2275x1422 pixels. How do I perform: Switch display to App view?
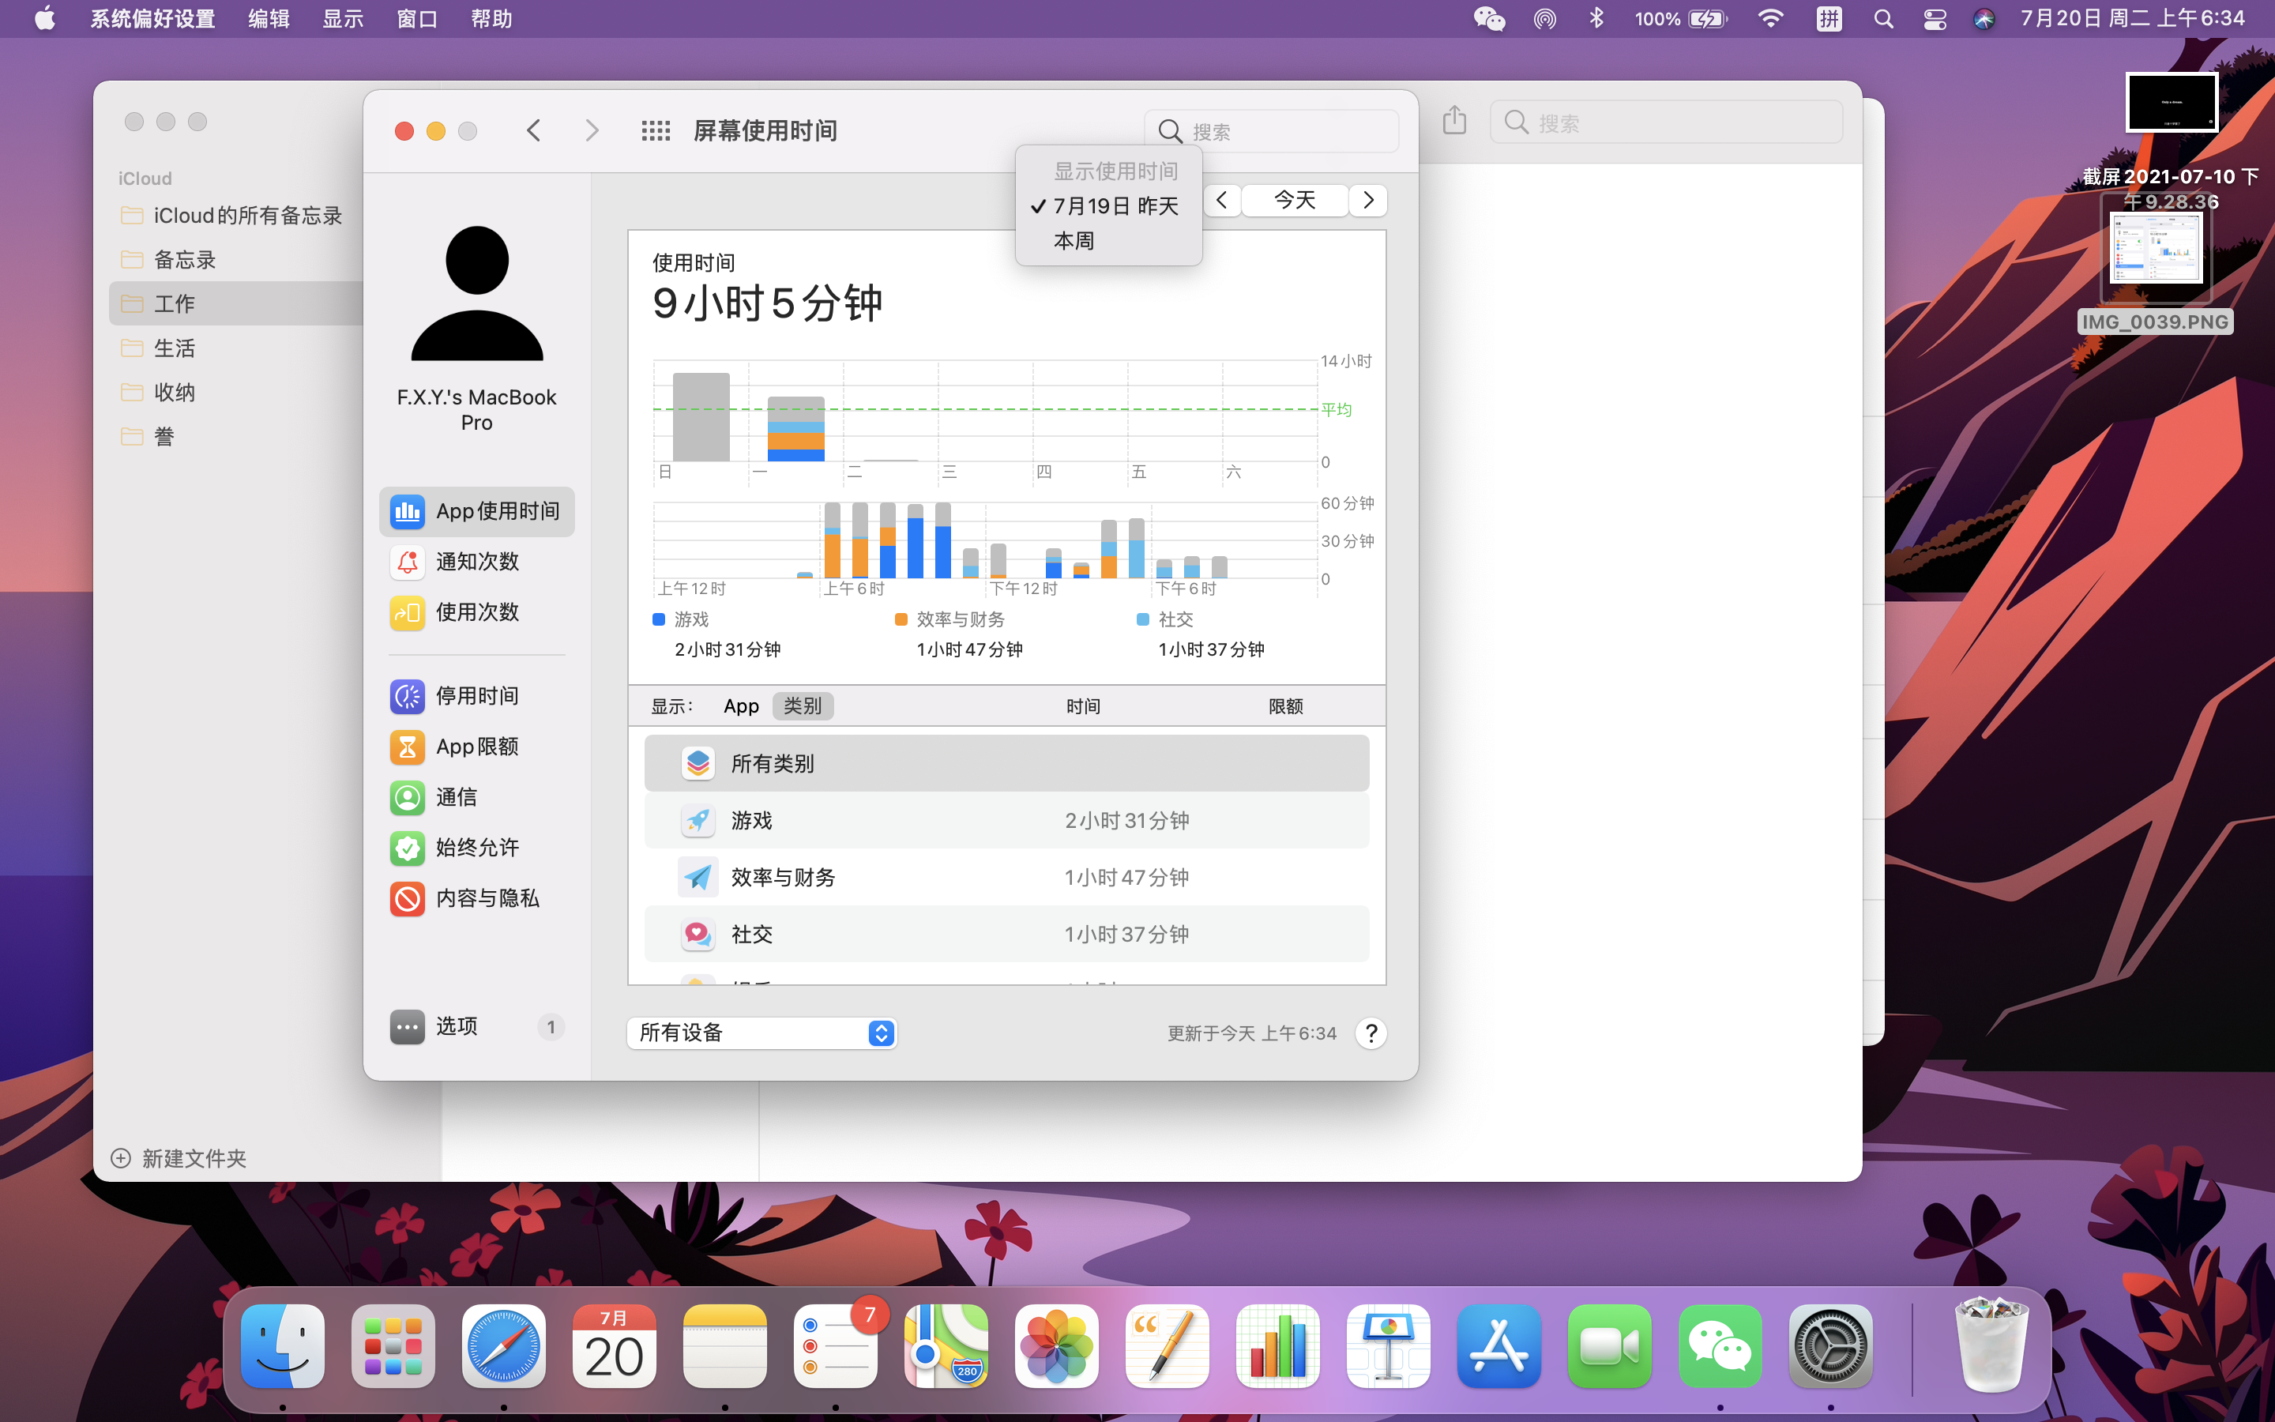tap(741, 705)
